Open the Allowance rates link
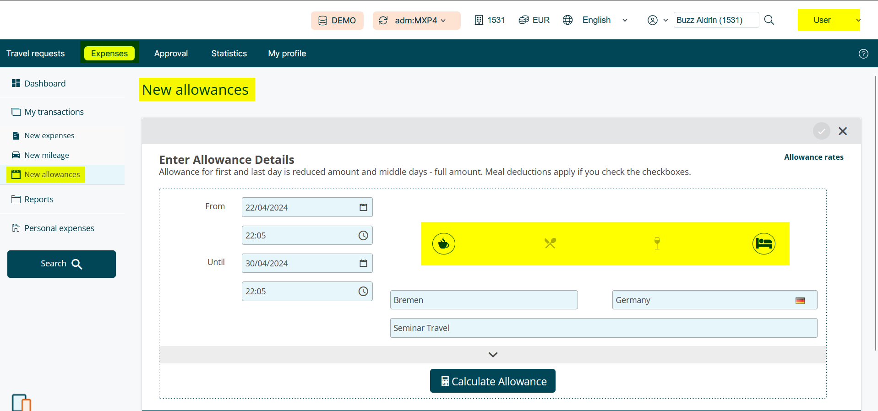This screenshot has width=878, height=411. [813, 157]
